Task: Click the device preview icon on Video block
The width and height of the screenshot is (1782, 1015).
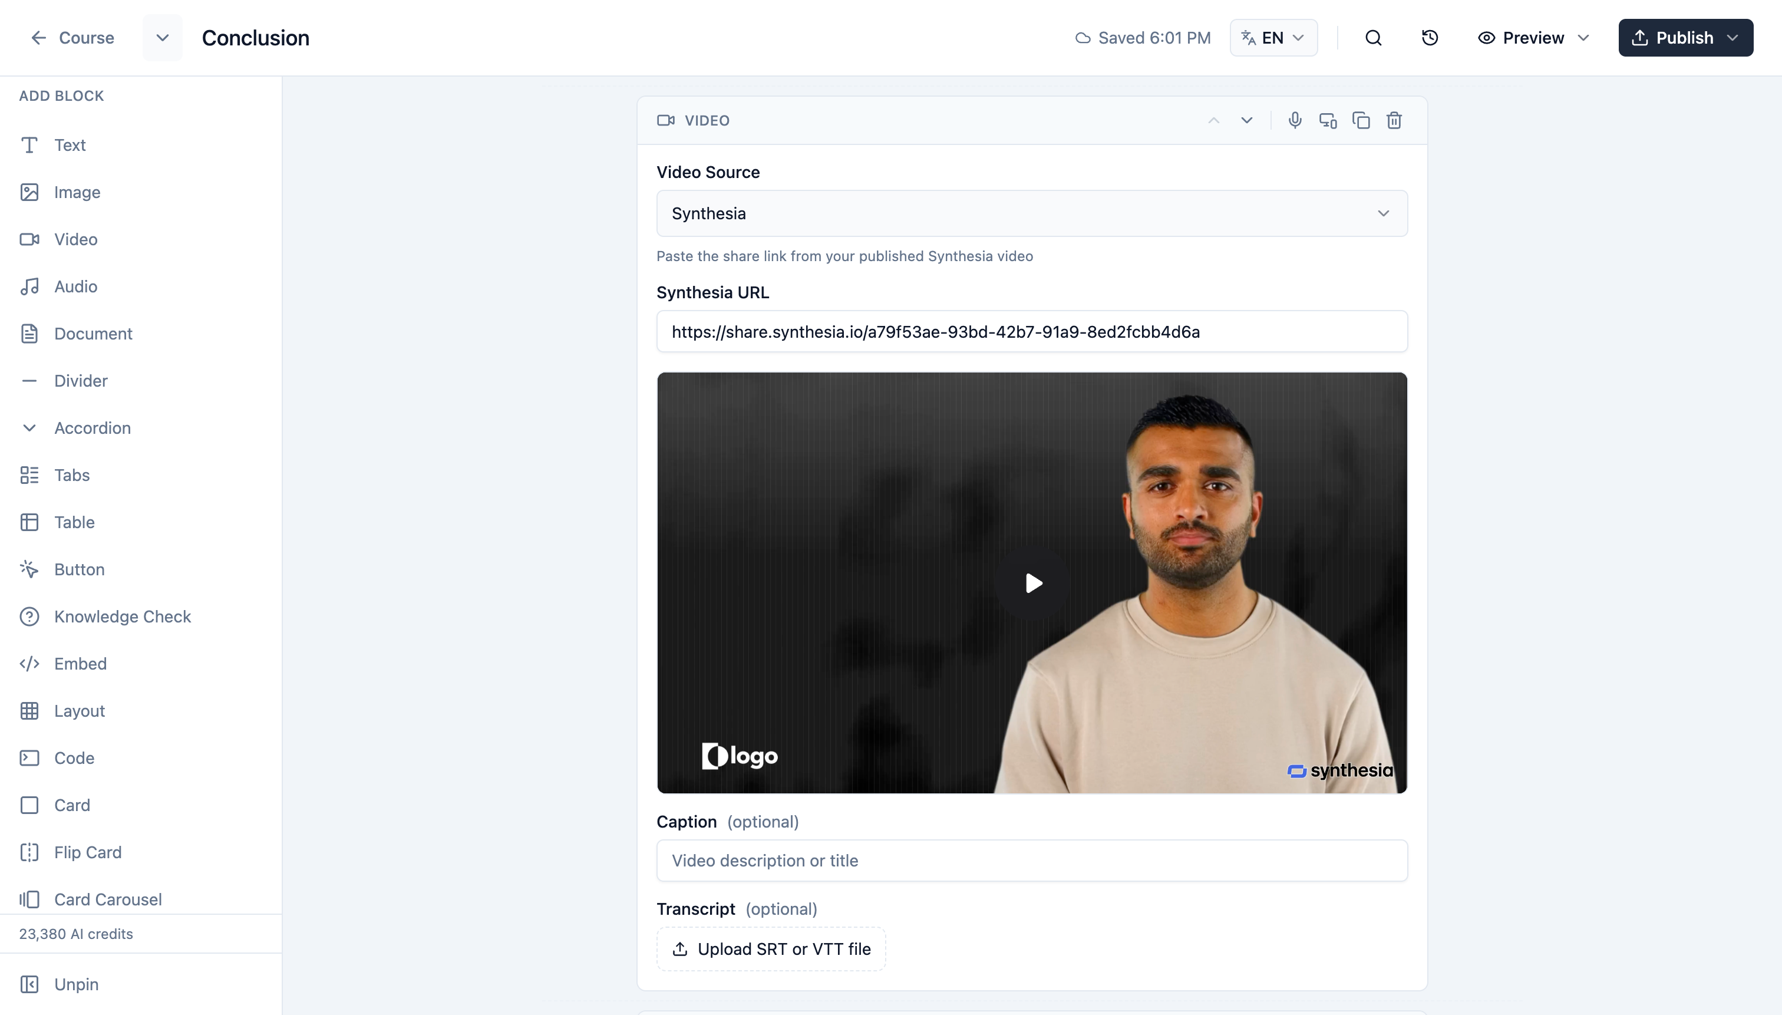Action: (x=1328, y=120)
